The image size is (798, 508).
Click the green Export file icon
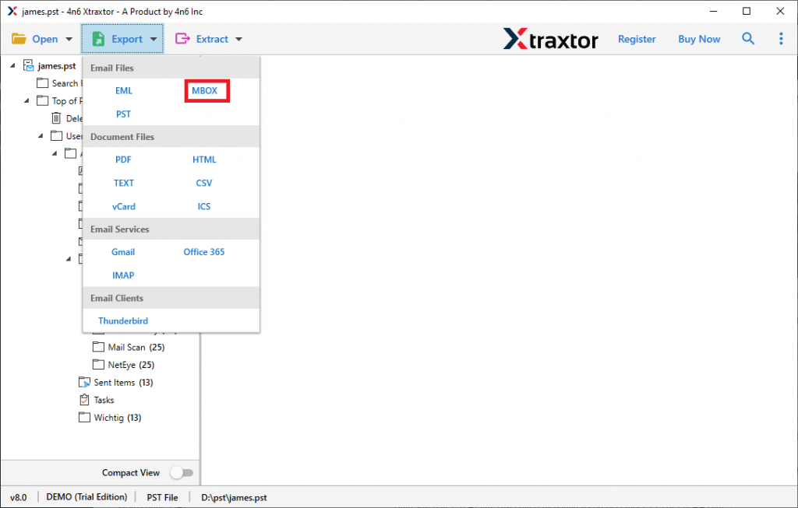(x=98, y=39)
